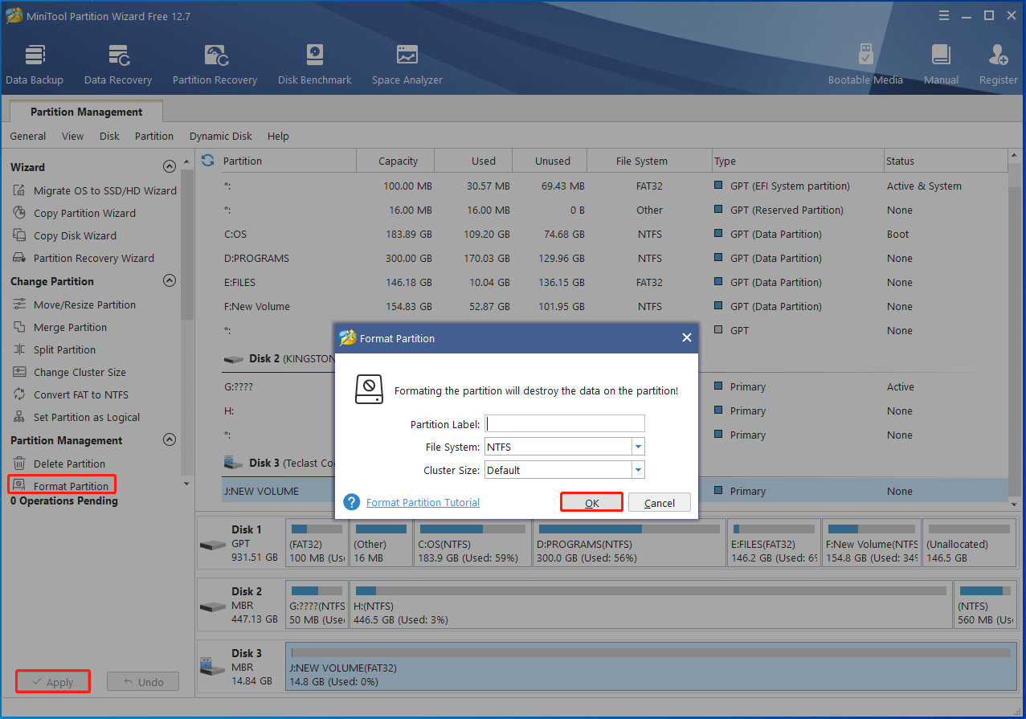Screen dimensions: 1026x719
Task: Create Bootable Media
Action: pos(865,65)
